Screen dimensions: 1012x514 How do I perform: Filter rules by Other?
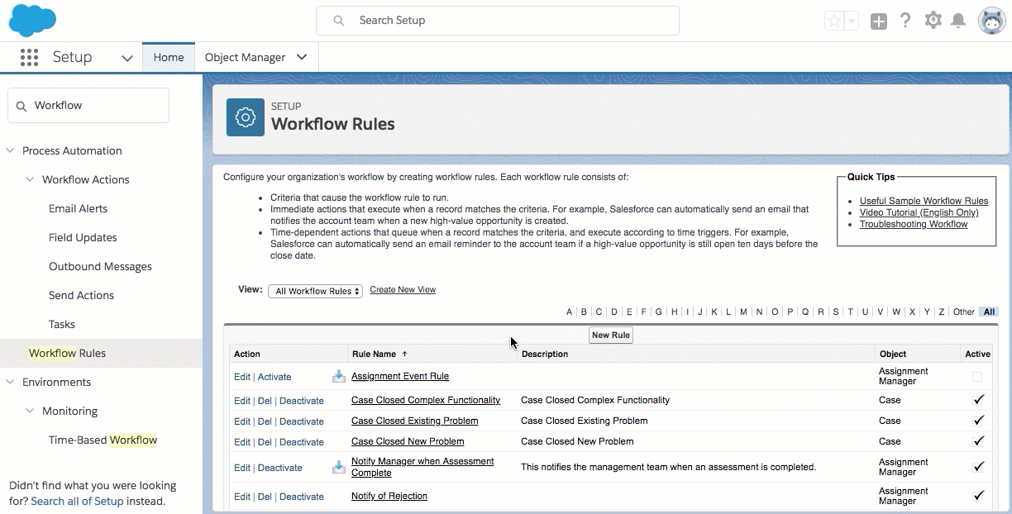click(963, 312)
